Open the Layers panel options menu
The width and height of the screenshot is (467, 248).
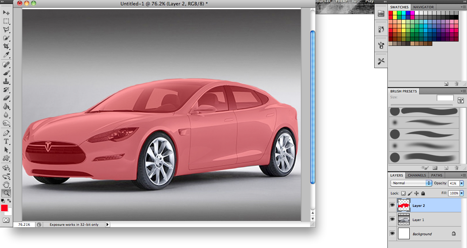coord(464,175)
